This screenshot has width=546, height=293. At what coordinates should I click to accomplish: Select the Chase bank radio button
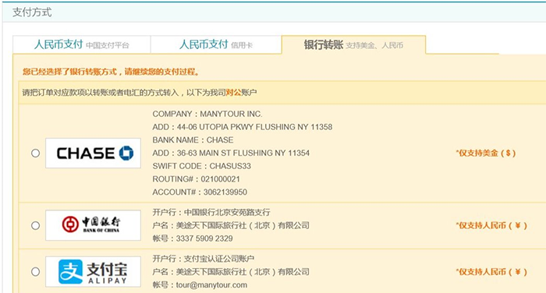(36, 153)
